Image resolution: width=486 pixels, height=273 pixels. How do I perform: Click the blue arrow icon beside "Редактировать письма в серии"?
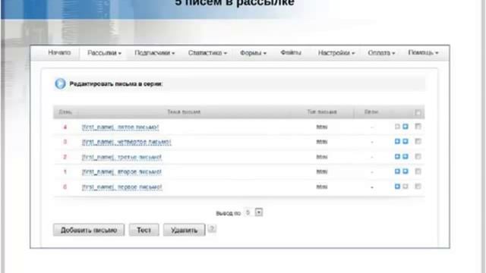click(60, 83)
